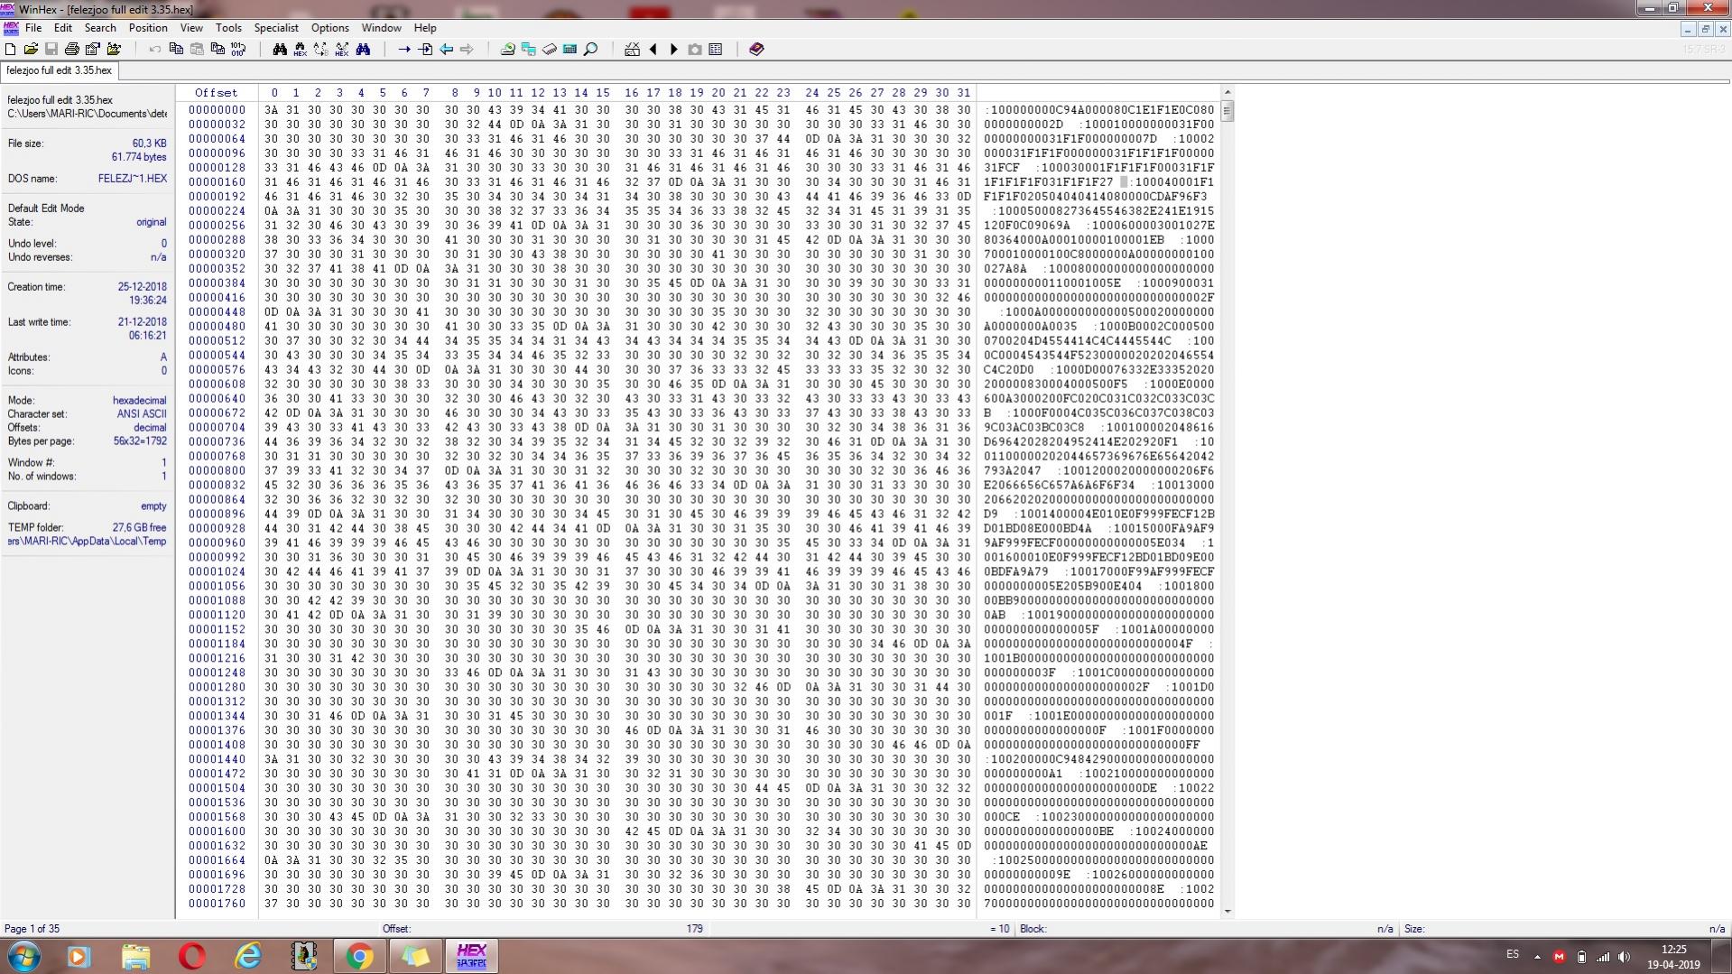Open Replace Text tool
This screenshot has height=974, width=1732.
[x=321, y=50]
